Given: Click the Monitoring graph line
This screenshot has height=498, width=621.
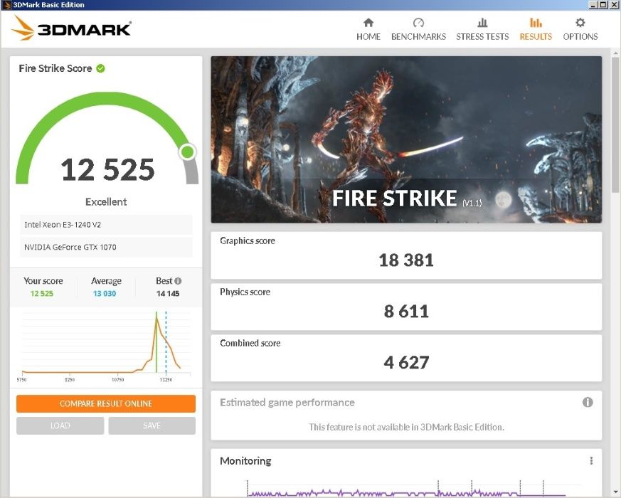Looking at the screenshot, I should click(406, 493).
